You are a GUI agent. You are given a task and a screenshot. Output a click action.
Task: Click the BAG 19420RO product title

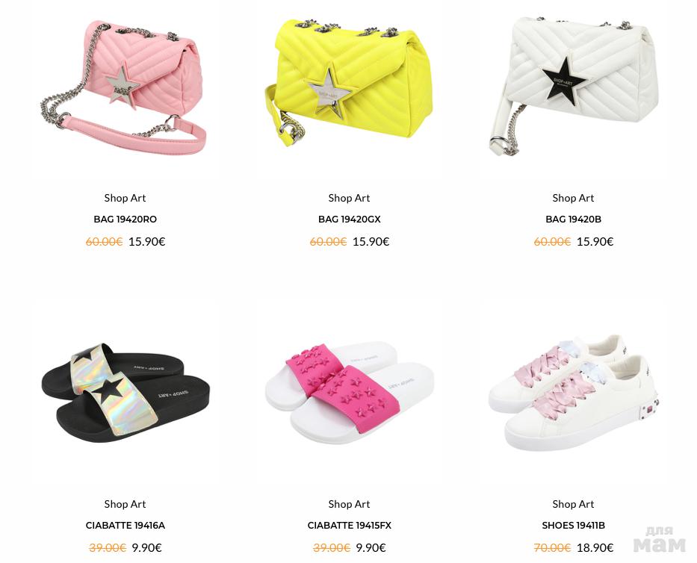125,219
